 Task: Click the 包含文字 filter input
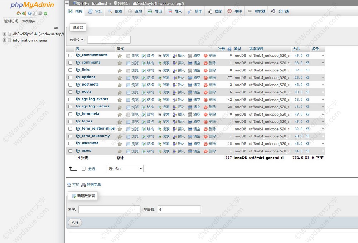coord(109,40)
